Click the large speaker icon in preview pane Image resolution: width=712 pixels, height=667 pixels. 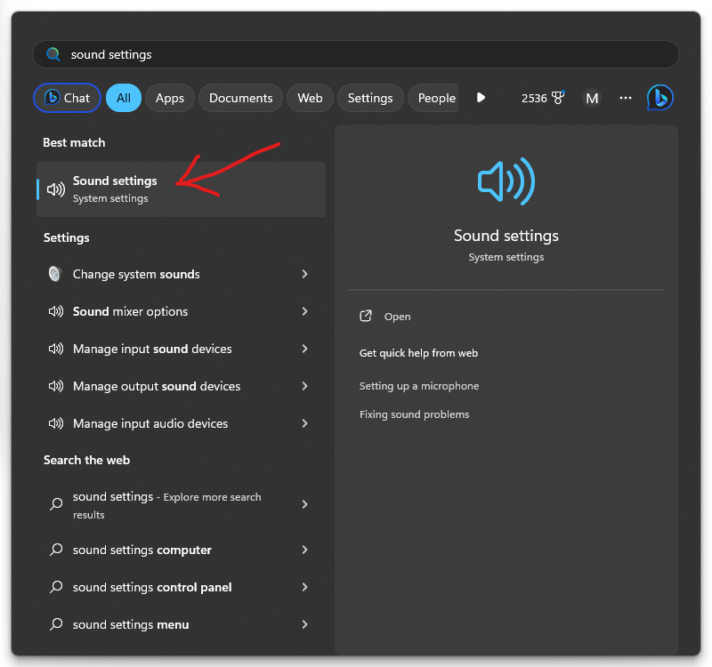[x=506, y=182]
